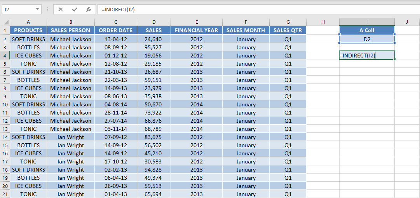Select sales value 45,210
This screenshot has height=198, width=420.
pyautogui.click(x=154, y=154)
